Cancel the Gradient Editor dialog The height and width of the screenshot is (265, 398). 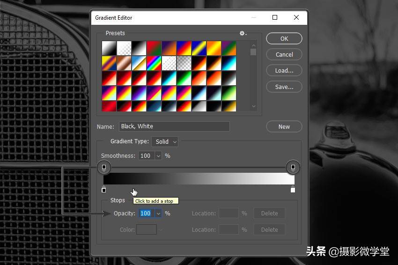(x=284, y=55)
